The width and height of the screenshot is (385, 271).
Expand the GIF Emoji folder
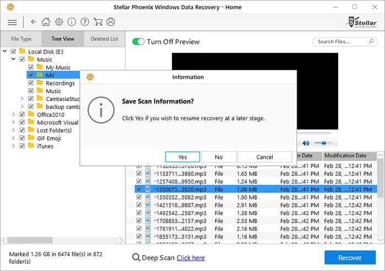click(x=14, y=138)
